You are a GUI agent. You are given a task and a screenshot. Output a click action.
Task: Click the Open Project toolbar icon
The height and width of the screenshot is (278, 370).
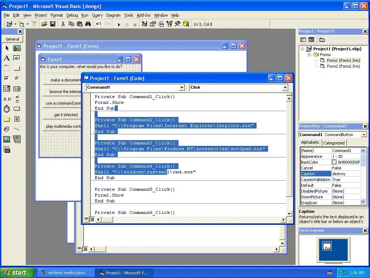[x=44, y=24]
